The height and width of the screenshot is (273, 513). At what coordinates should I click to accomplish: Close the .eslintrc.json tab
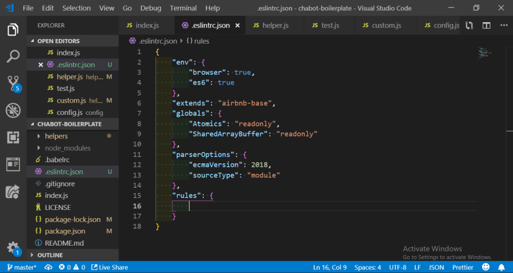237,26
